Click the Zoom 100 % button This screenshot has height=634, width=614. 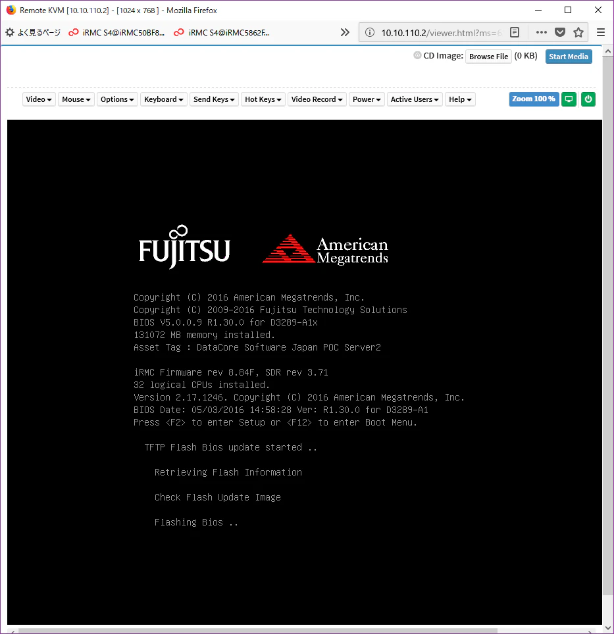tap(534, 99)
